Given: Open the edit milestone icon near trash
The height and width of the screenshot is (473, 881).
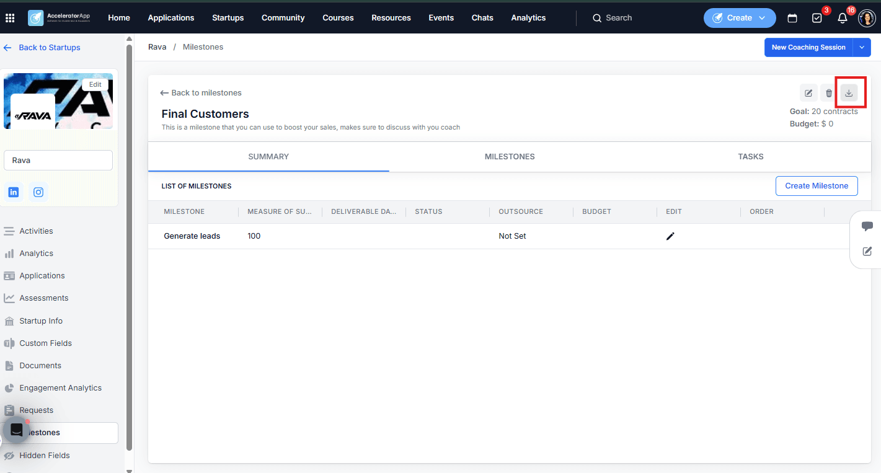Looking at the screenshot, I should (x=808, y=93).
